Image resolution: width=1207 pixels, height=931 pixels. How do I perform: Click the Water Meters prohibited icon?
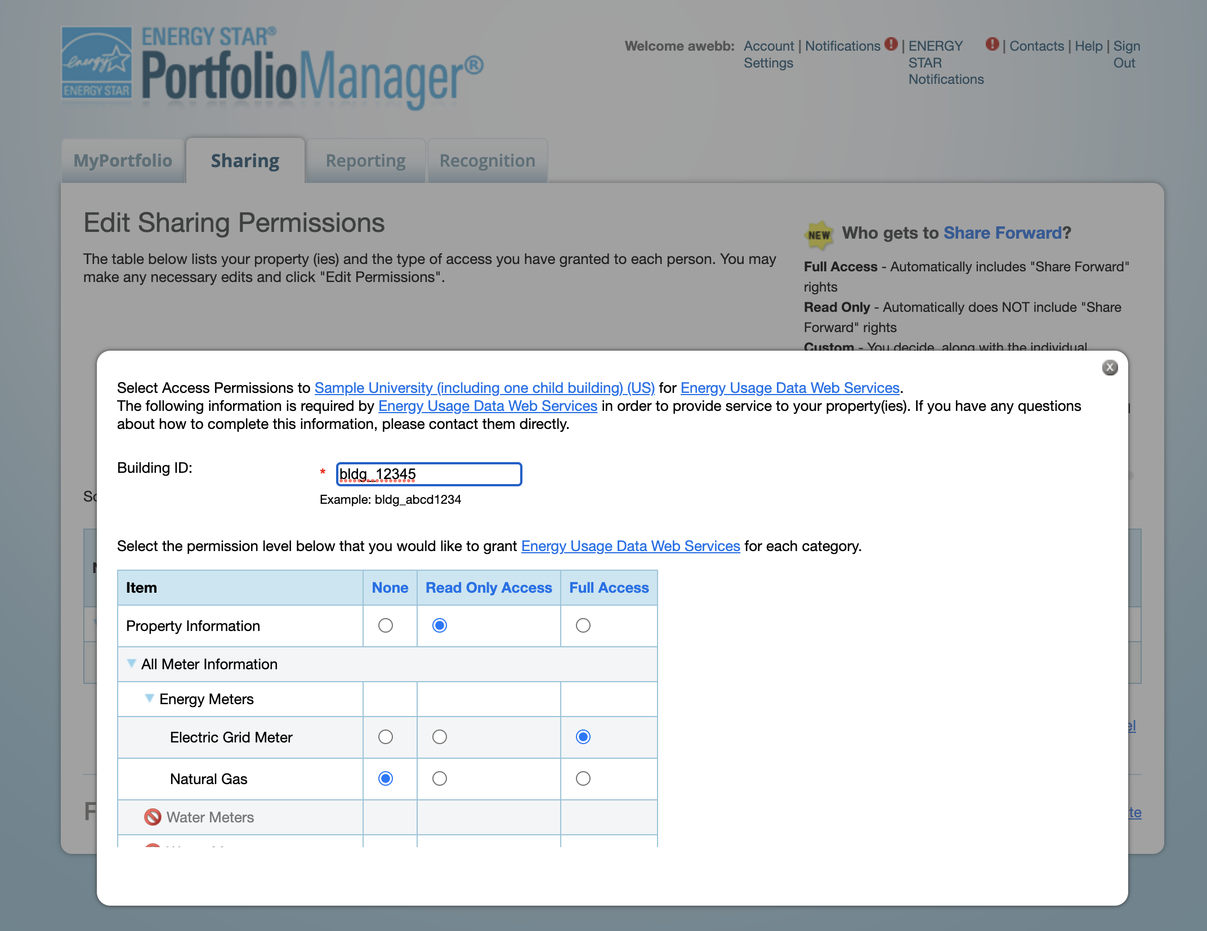click(153, 817)
